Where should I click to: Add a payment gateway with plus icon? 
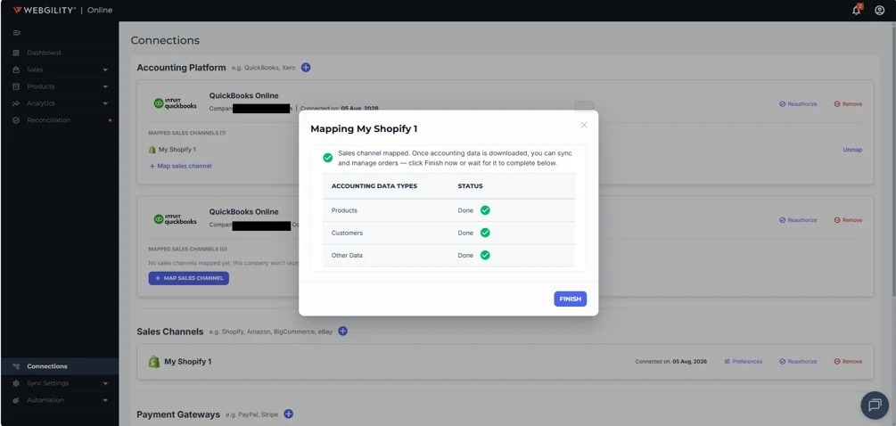coord(289,414)
